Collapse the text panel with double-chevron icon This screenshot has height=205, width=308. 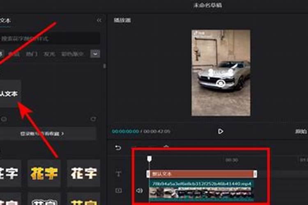99,20
